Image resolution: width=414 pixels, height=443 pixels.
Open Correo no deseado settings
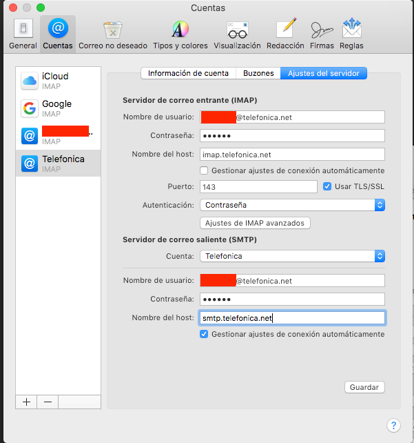[113, 34]
